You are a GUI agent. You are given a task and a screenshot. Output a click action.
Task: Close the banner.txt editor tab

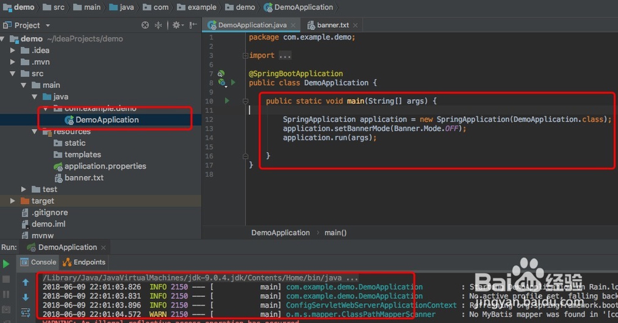coord(355,25)
